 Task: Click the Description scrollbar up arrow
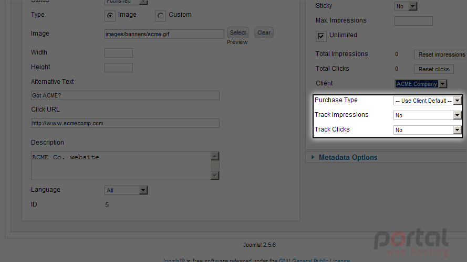coord(215,156)
